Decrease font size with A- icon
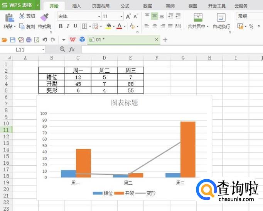 tap(136, 16)
